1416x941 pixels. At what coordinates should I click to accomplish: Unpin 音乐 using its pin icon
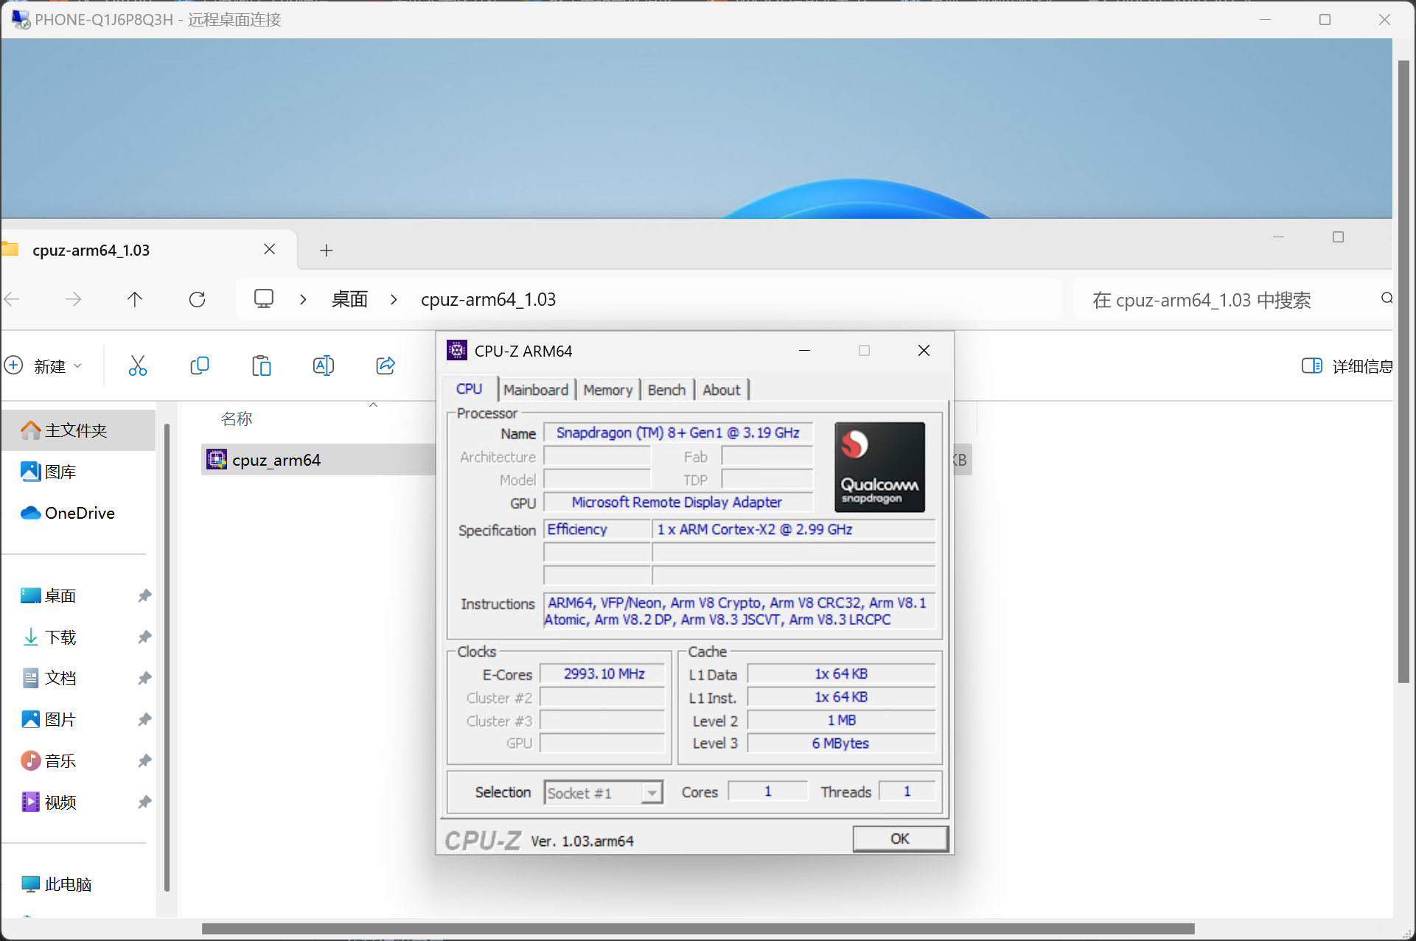144,760
